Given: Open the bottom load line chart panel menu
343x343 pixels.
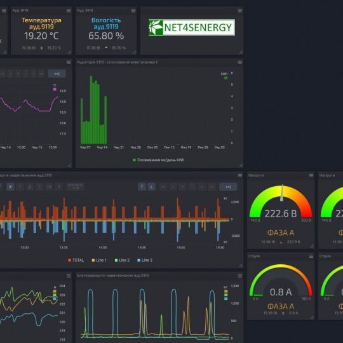Looking at the screenshot, I should tap(240, 276).
